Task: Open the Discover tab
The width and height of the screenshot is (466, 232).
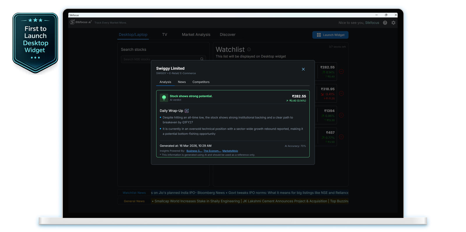Action: click(227, 34)
